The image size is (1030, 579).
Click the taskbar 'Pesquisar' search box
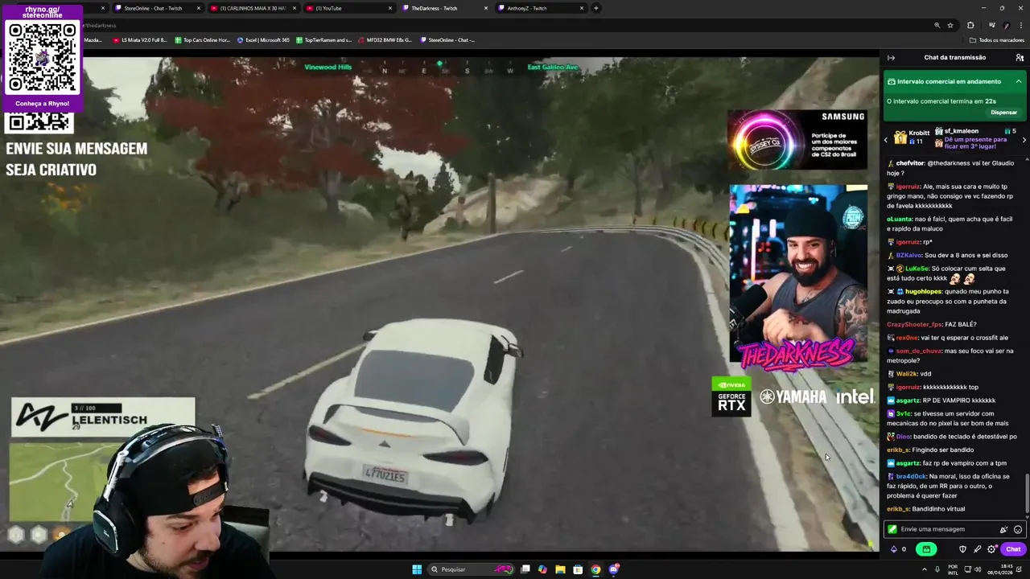(x=472, y=569)
